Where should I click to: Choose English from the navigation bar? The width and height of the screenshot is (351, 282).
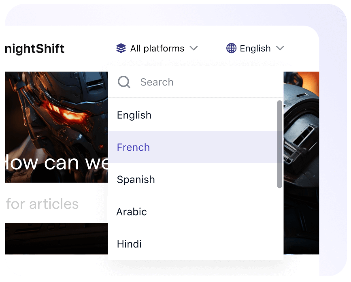tap(255, 48)
